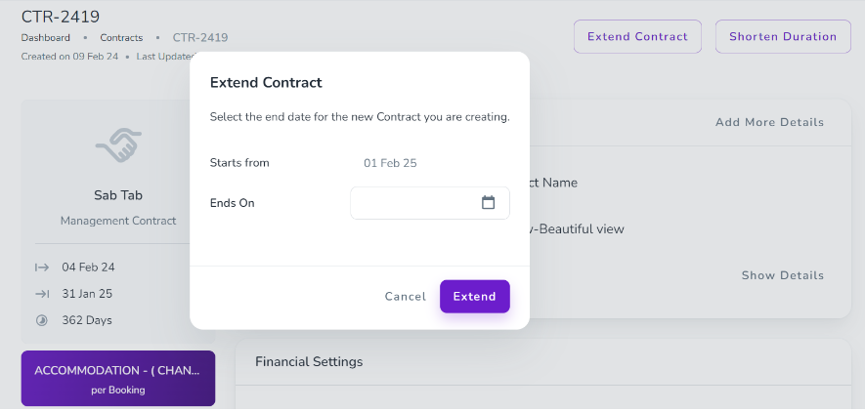
Task: Click the Financial Settings section header
Action: point(309,361)
